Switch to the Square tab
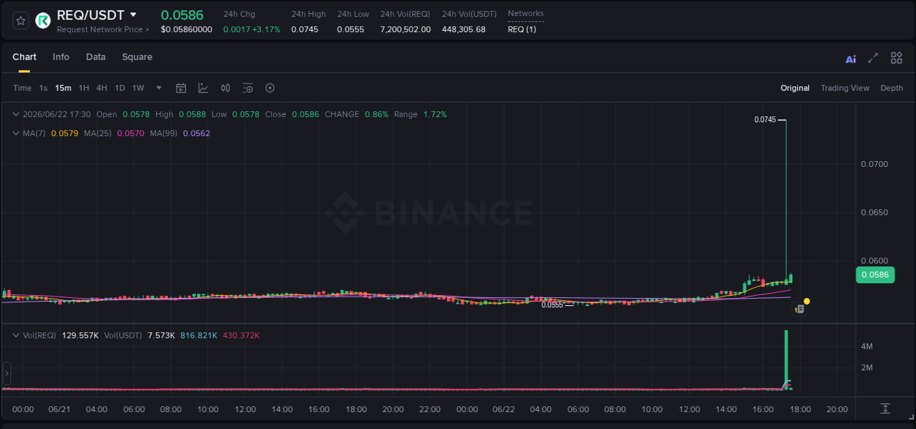 pyautogui.click(x=137, y=57)
